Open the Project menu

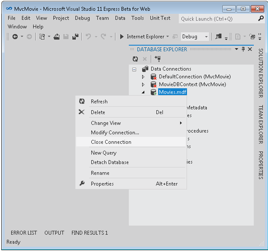(x=61, y=18)
